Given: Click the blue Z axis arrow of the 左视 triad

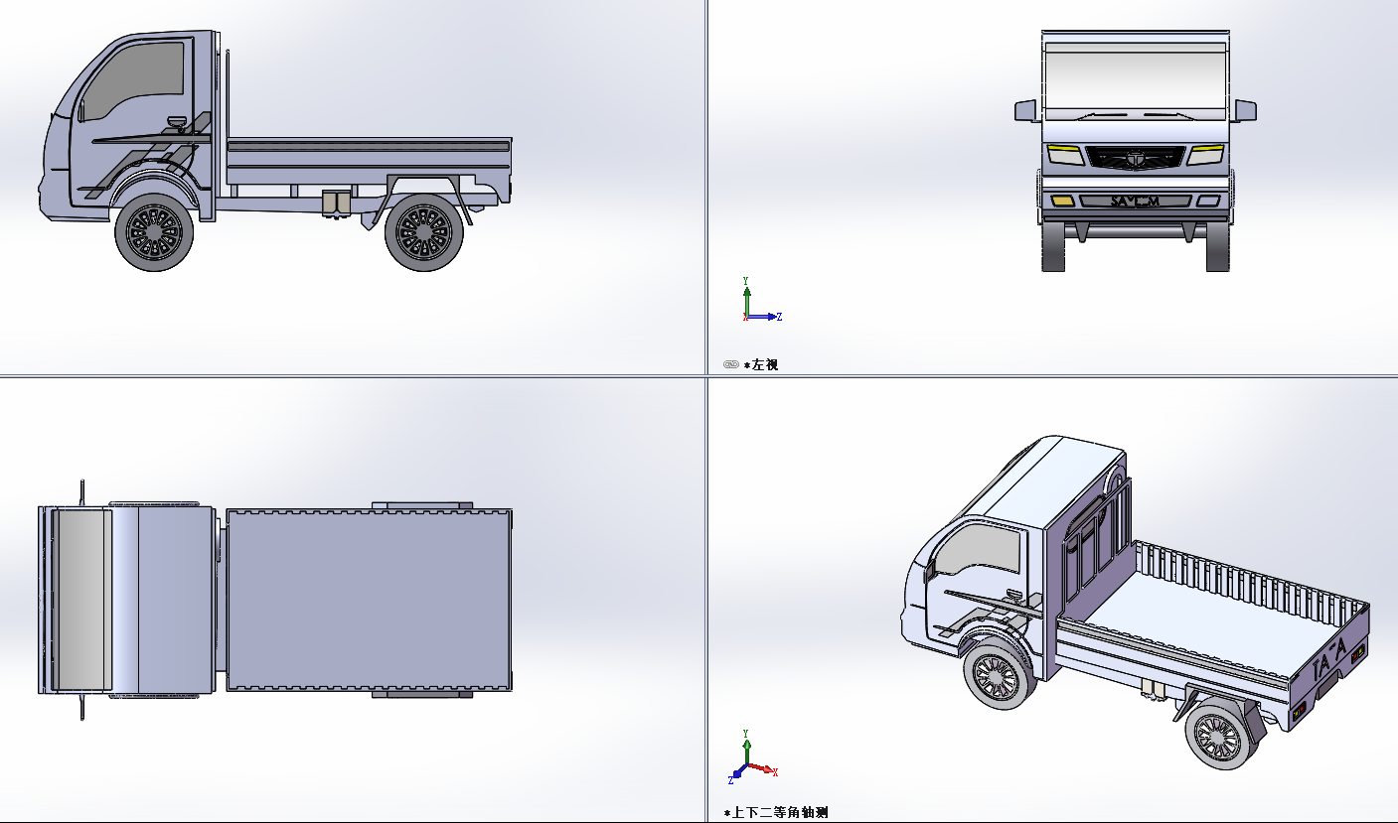Looking at the screenshot, I should coord(762,317).
